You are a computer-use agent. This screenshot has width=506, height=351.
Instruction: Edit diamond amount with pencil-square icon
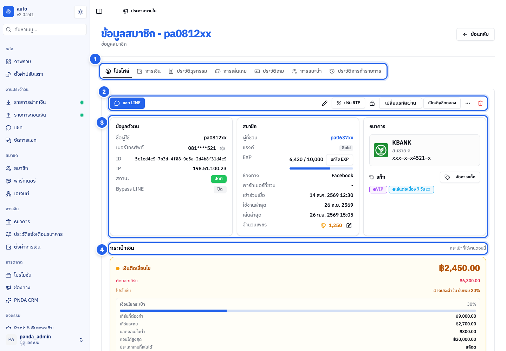(349, 226)
